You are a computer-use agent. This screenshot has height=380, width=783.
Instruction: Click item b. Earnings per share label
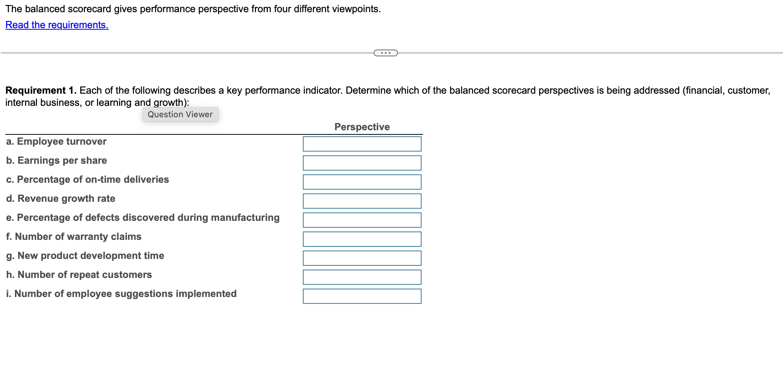click(56, 160)
